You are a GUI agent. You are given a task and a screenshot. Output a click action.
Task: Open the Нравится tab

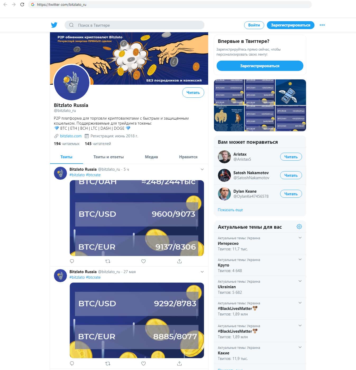click(188, 157)
